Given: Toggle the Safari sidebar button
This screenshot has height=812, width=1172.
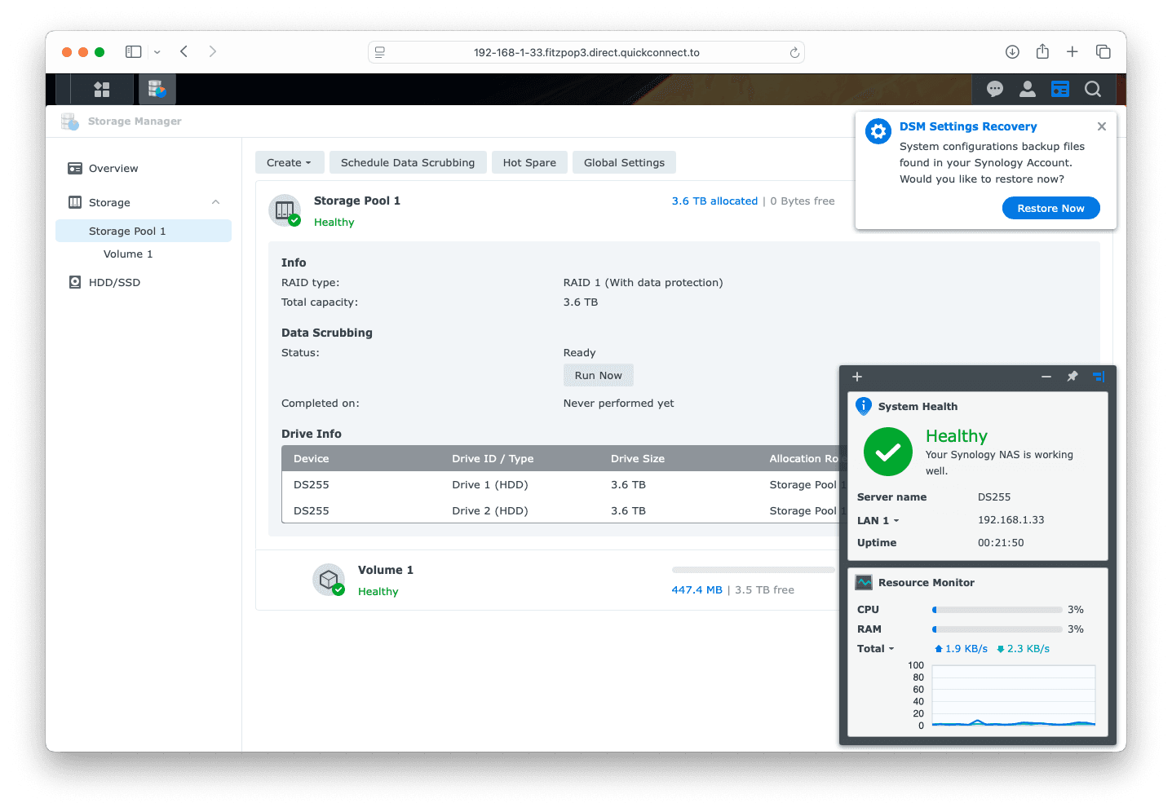Looking at the screenshot, I should [x=134, y=52].
